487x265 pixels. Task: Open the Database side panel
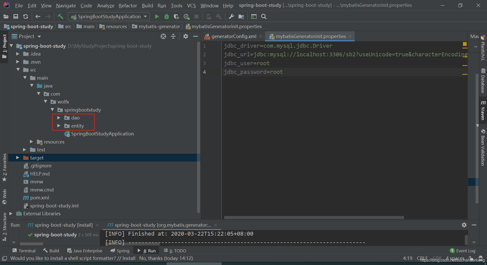(483, 81)
